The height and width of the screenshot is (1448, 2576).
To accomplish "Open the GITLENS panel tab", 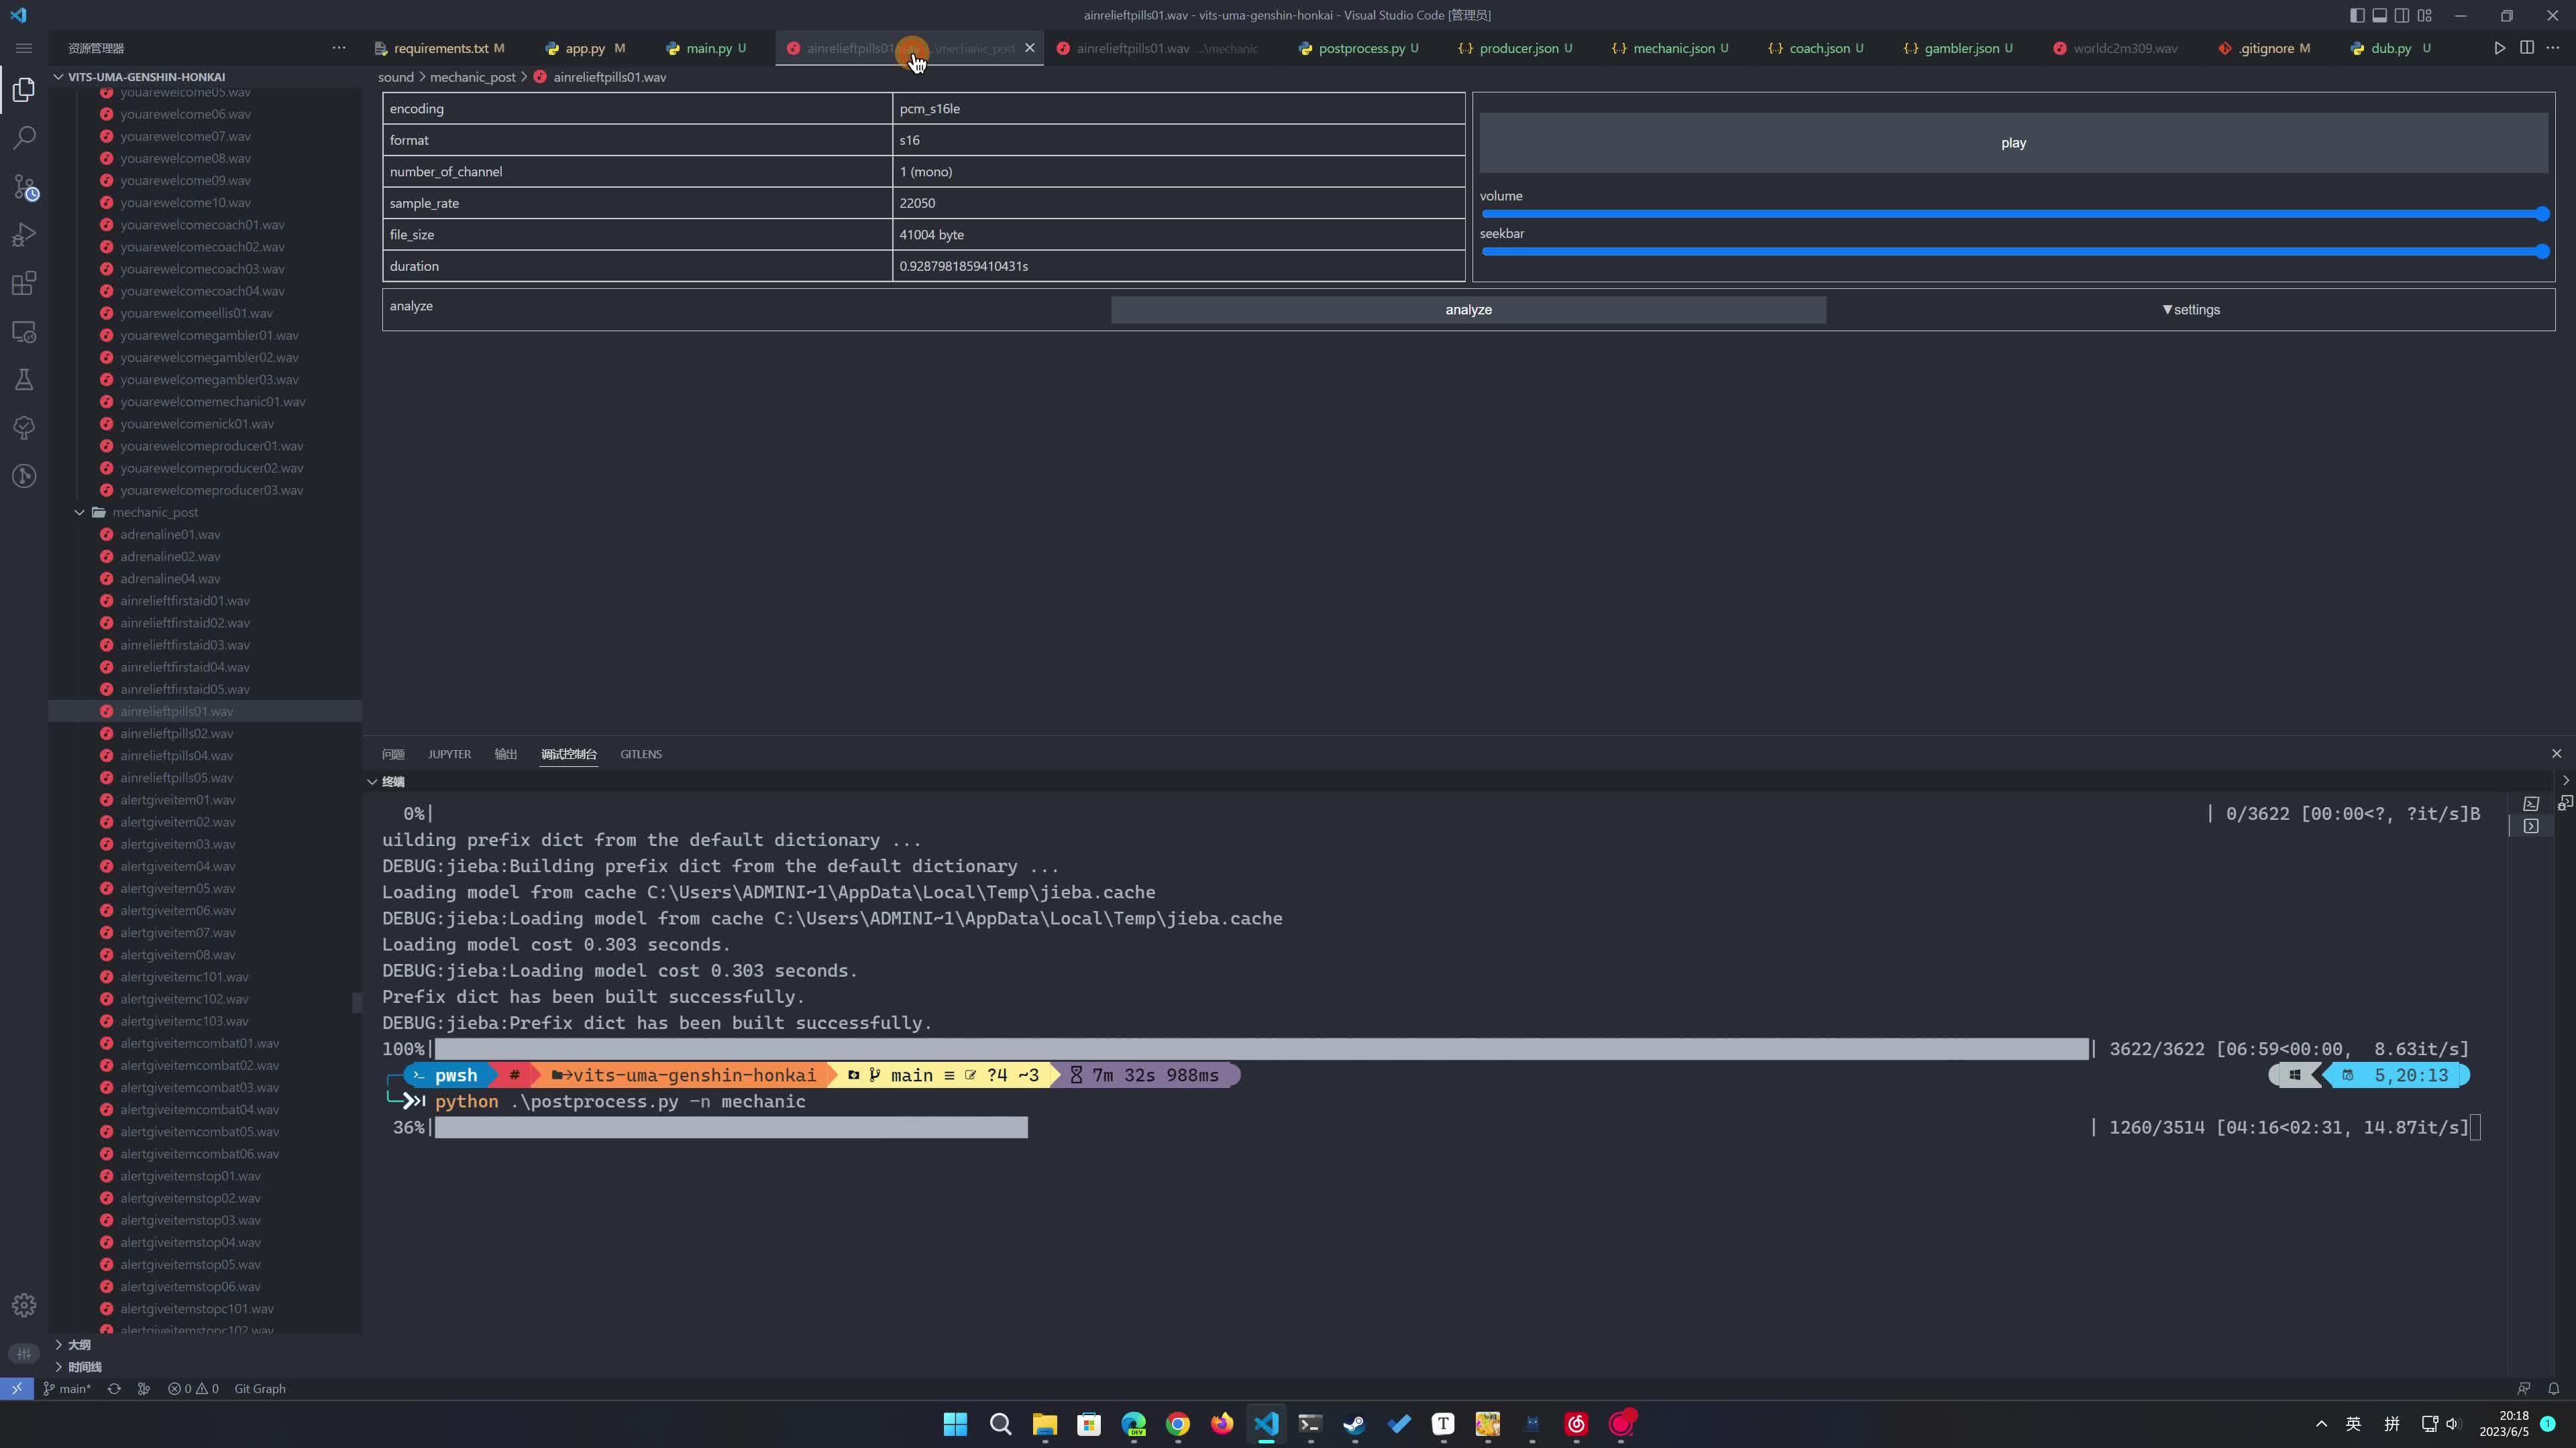I will pos(641,754).
